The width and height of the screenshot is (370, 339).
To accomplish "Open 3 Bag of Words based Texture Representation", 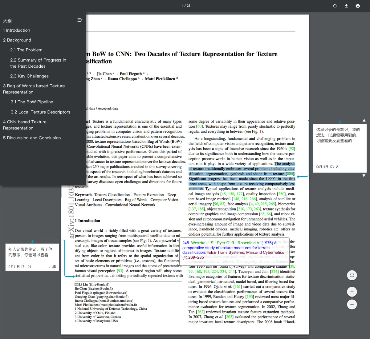I will click(x=34, y=89).
